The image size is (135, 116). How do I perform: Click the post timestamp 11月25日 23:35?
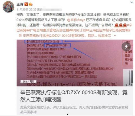tap(27, 9)
